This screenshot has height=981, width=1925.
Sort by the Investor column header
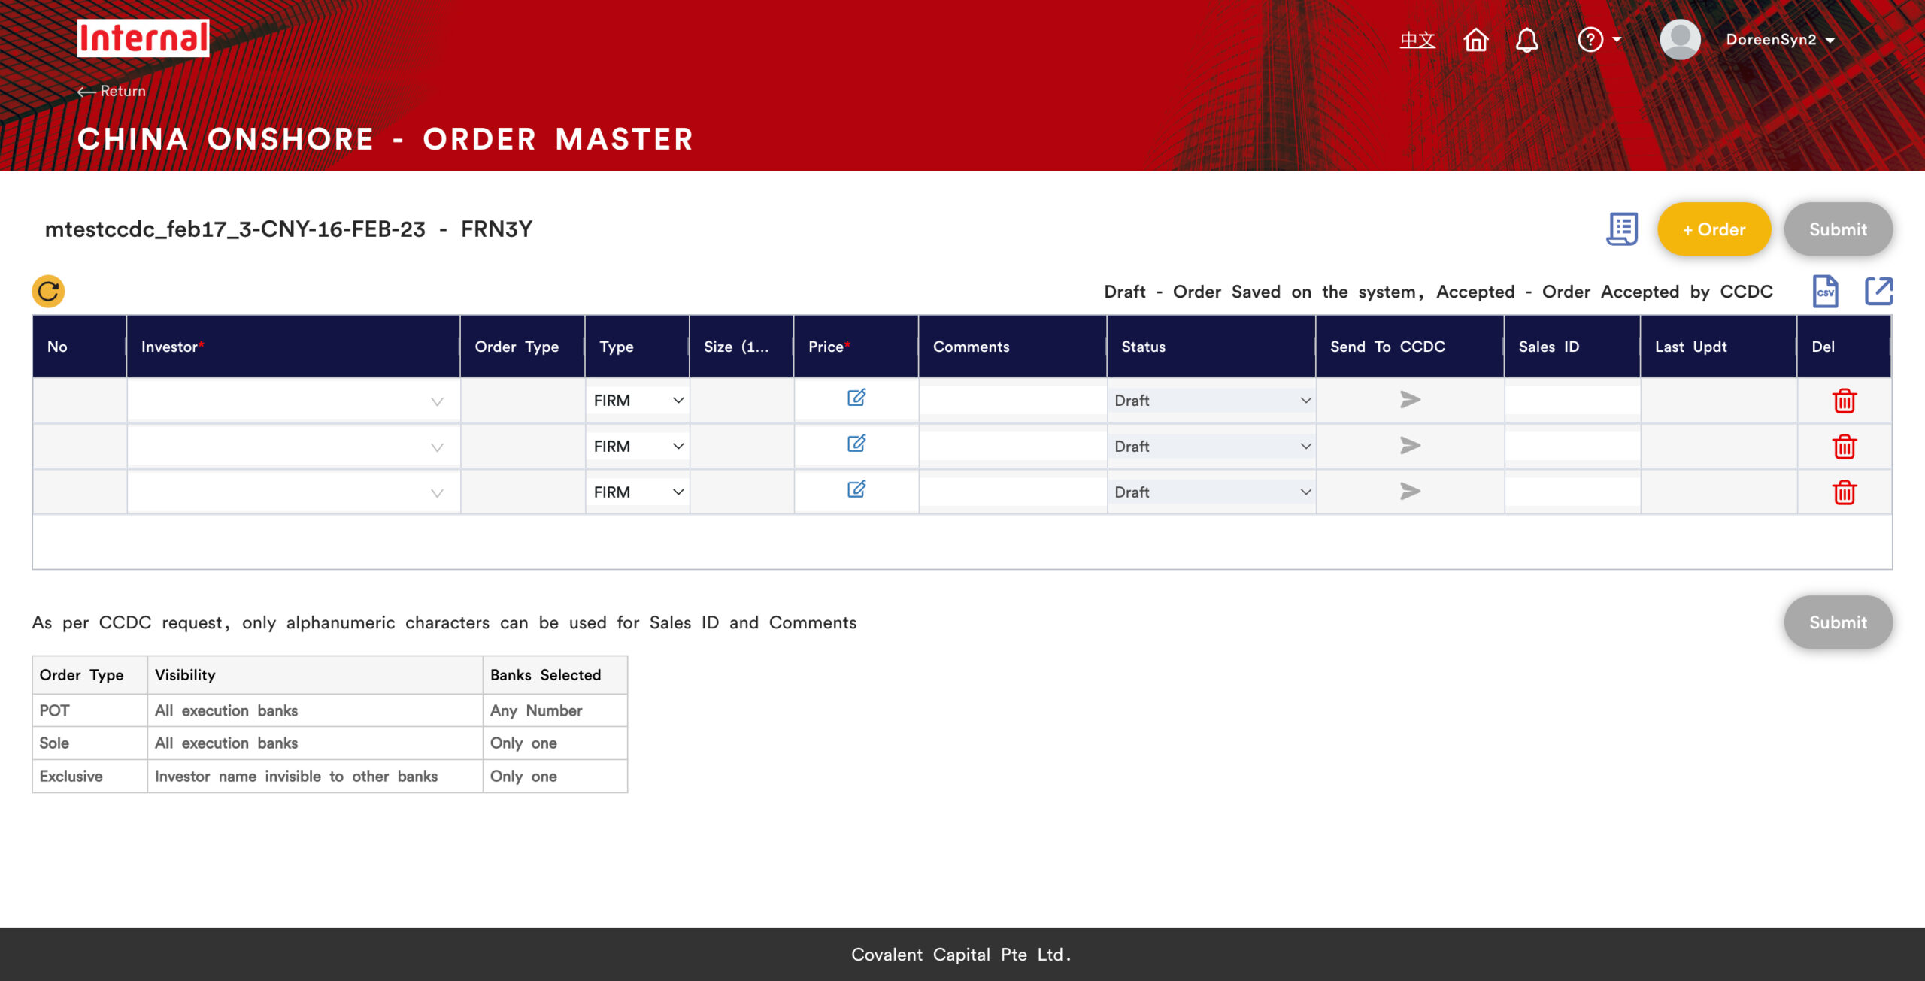(x=293, y=347)
